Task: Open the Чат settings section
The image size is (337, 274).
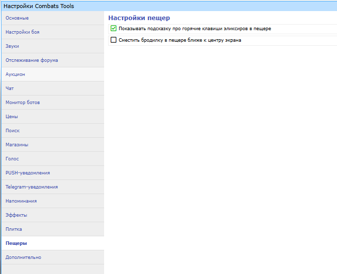Action: coord(10,88)
